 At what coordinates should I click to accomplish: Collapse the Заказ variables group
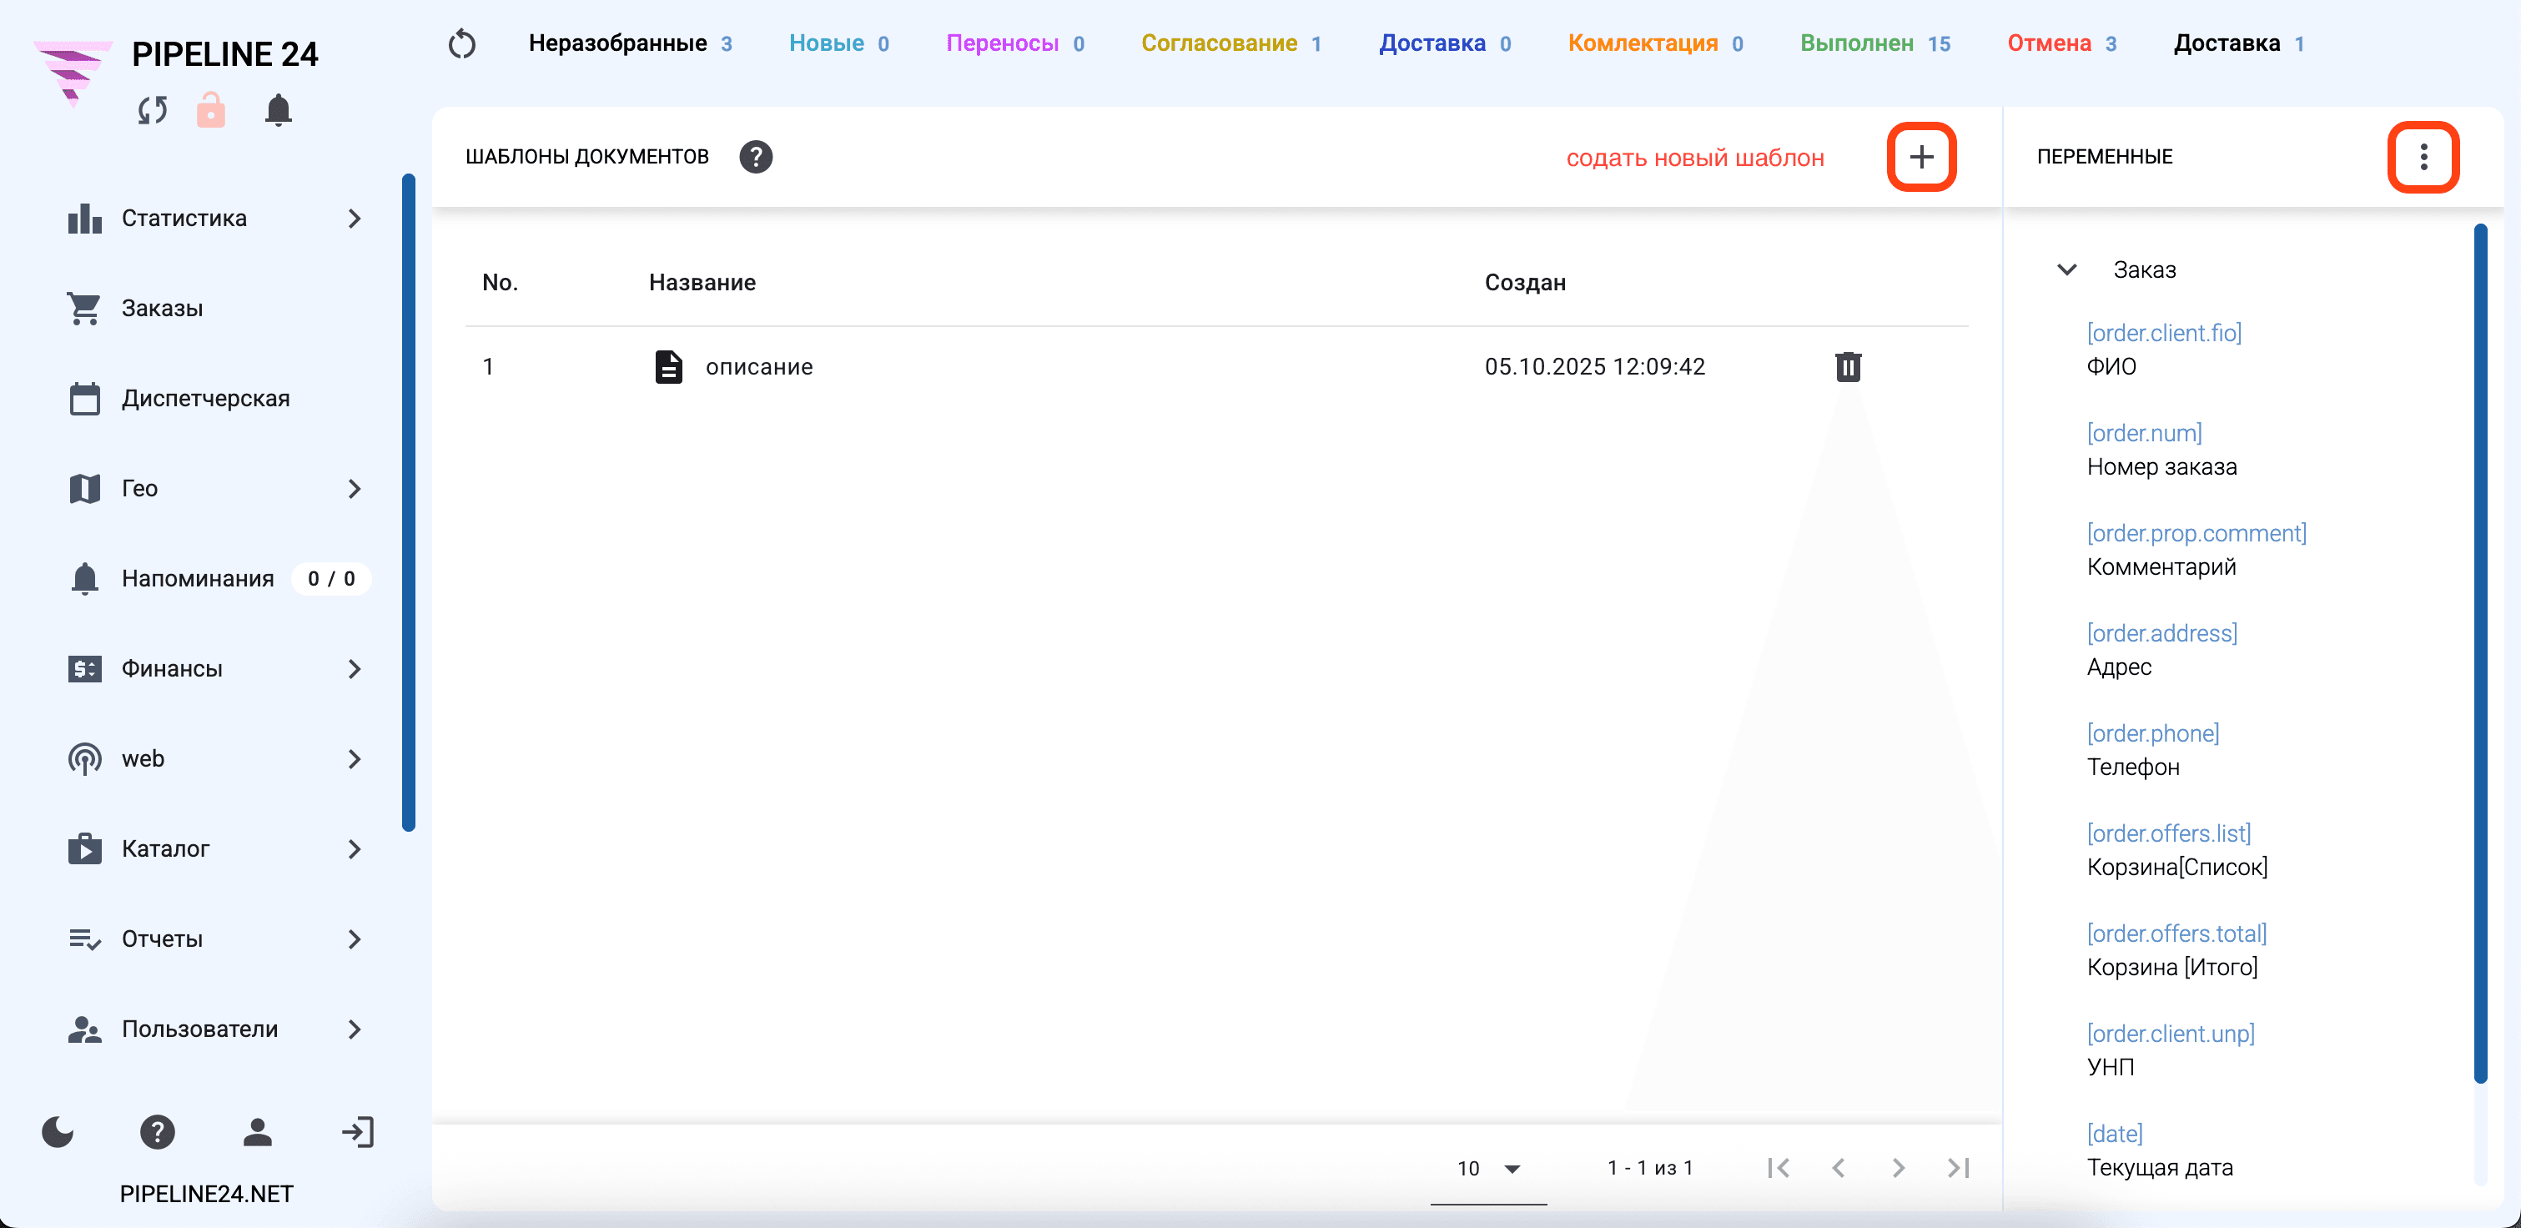point(2067,269)
